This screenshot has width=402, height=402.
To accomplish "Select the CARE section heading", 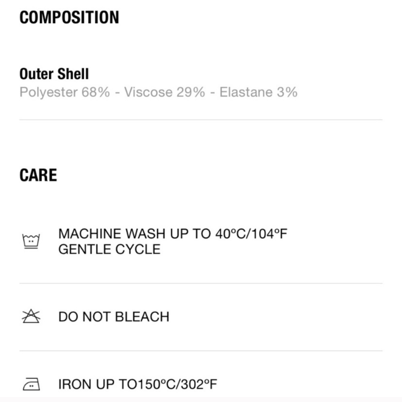I will click(x=38, y=175).
